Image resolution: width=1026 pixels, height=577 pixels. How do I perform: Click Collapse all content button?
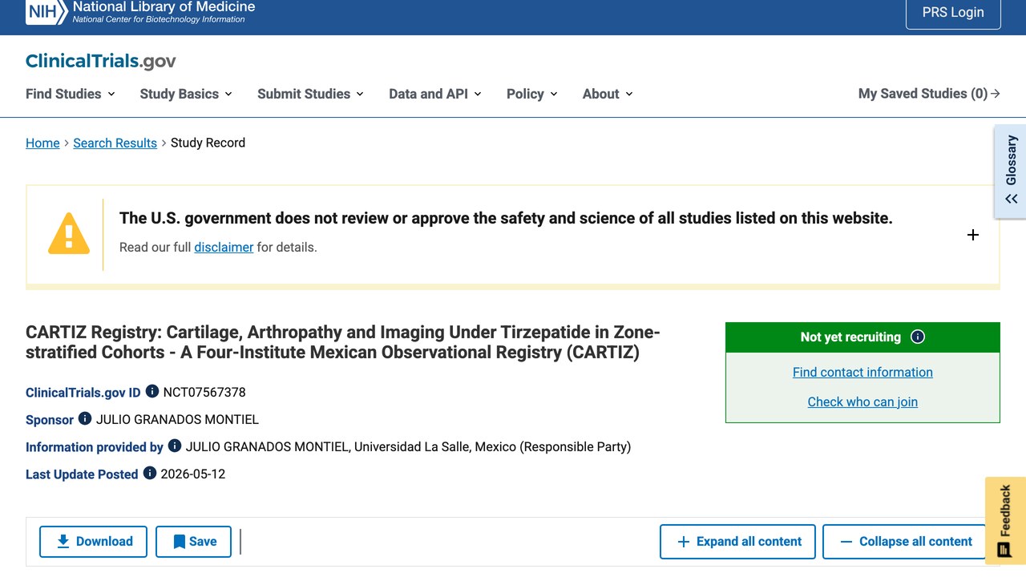904,542
